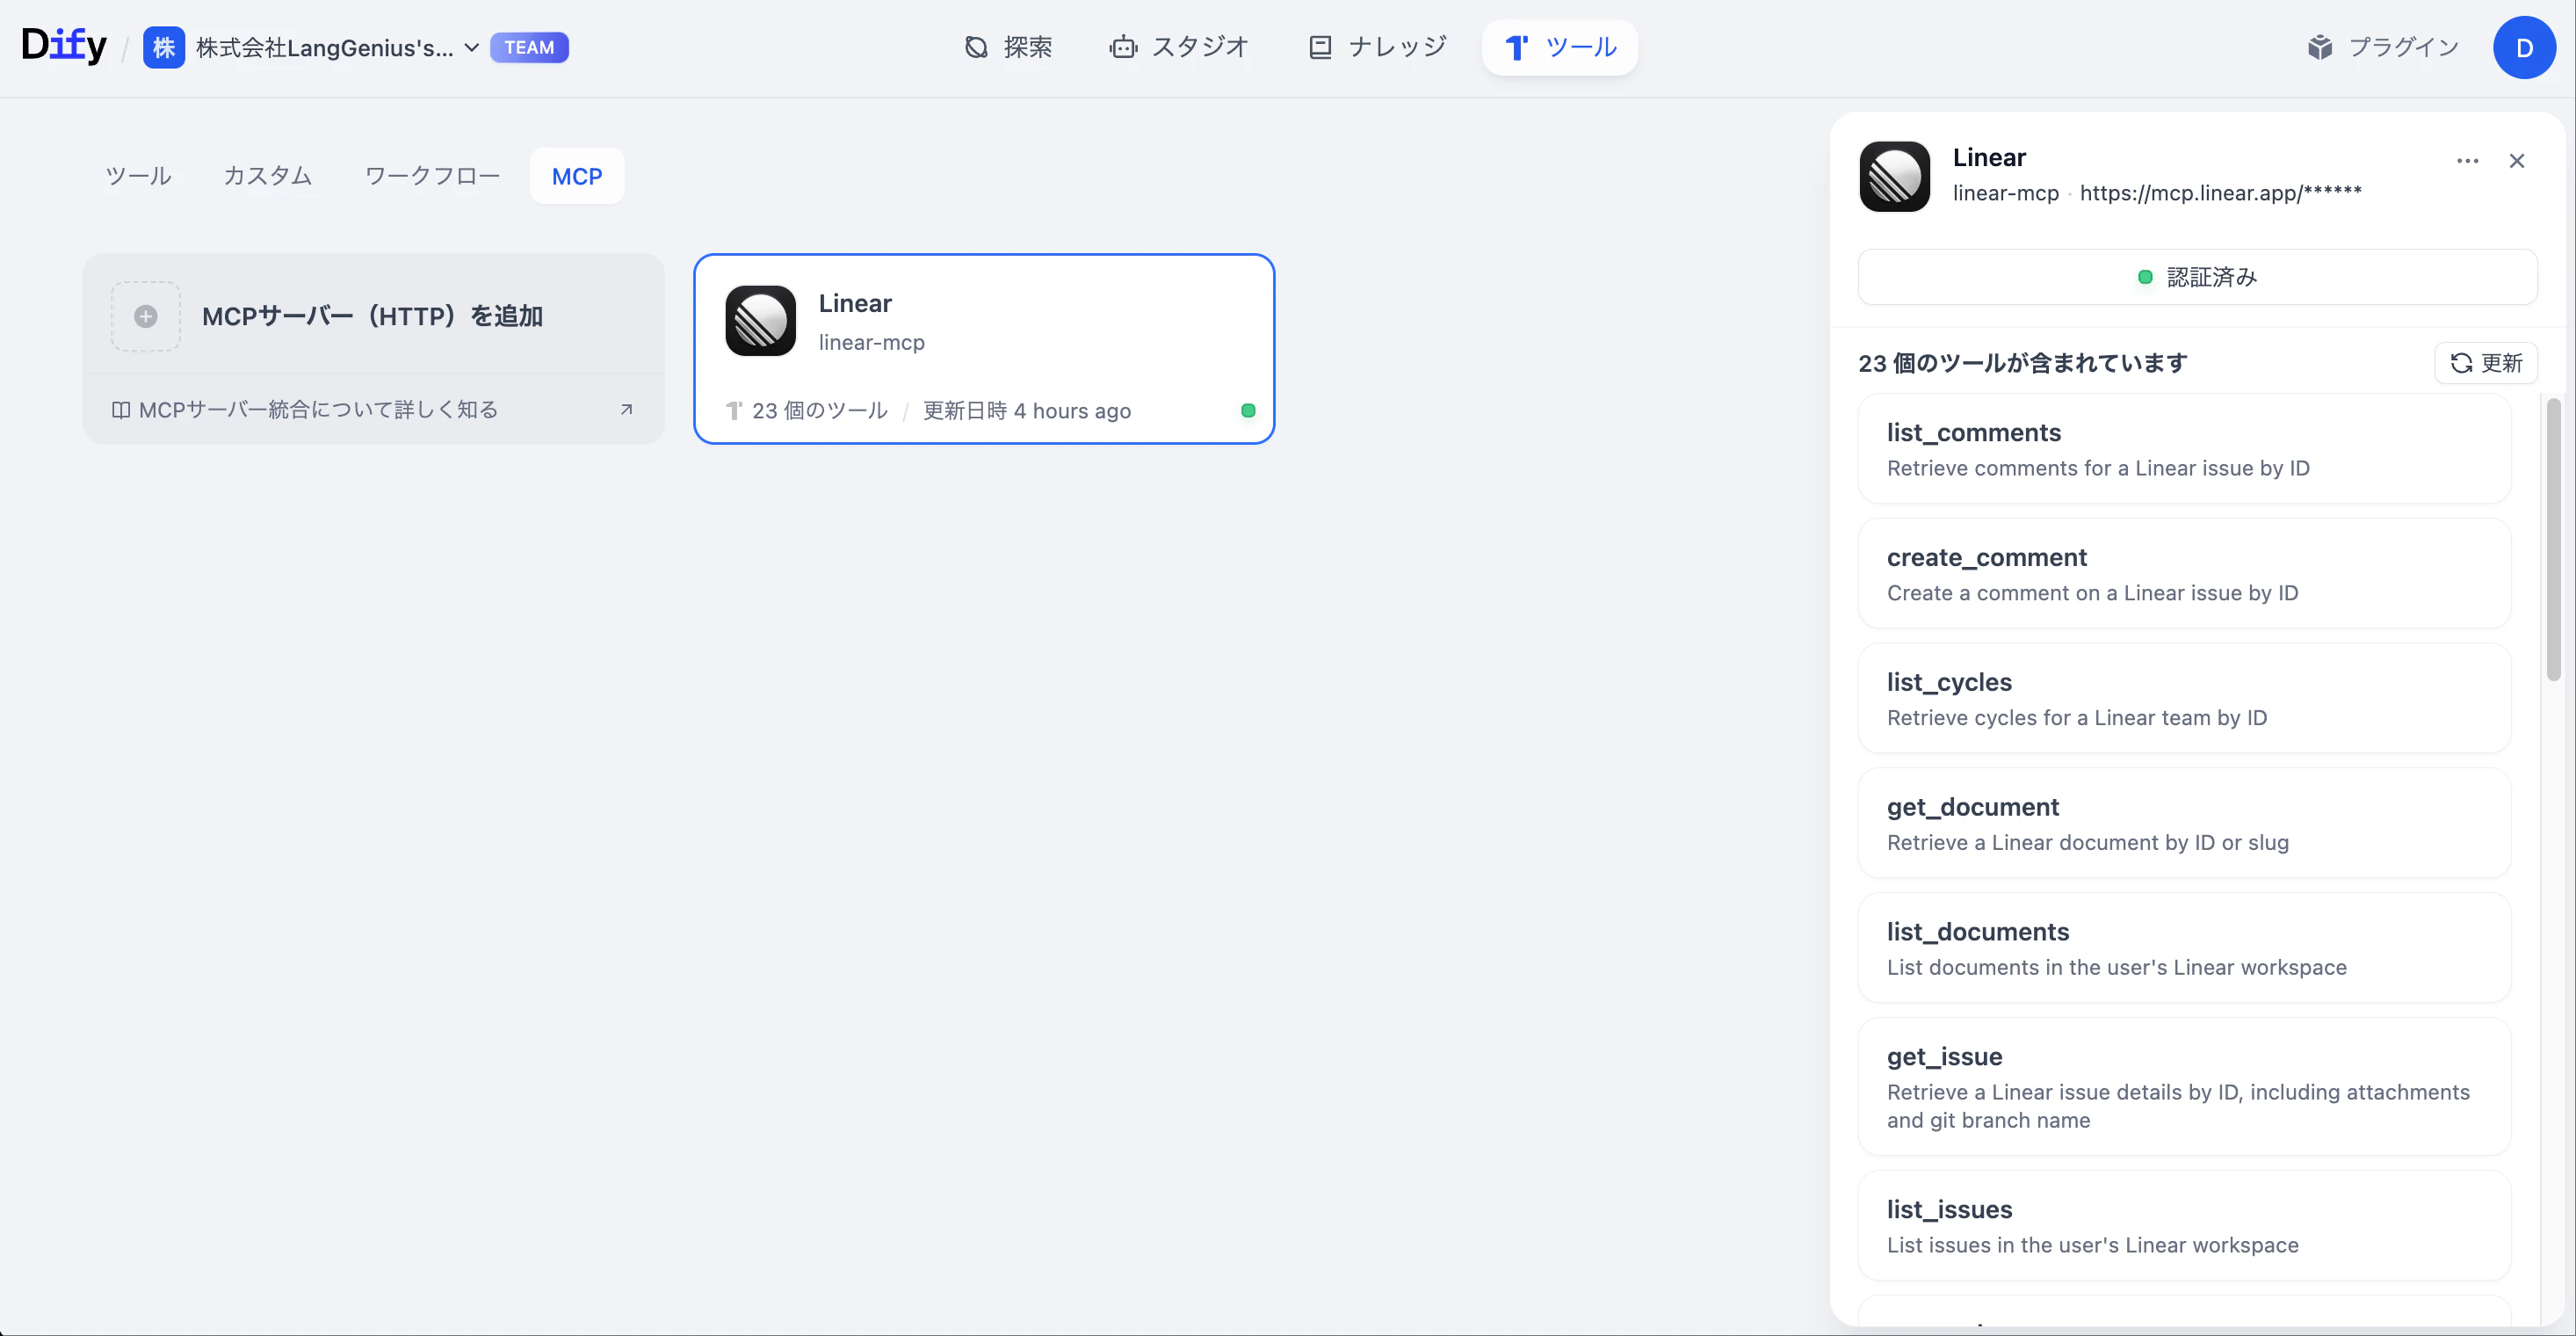Click 更新日時 4 hours ago text
This screenshot has height=1336, width=2576.
[x=1026, y=410]
